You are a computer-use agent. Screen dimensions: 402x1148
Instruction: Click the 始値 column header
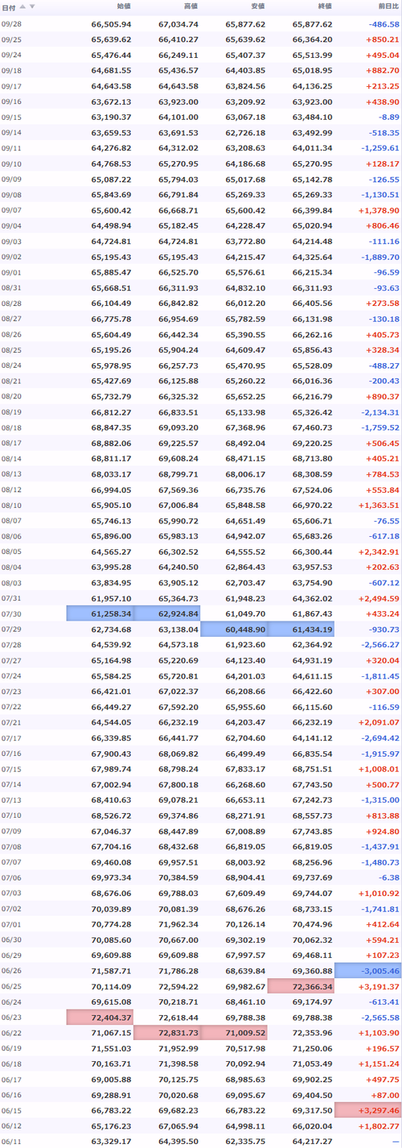[124, 6]
